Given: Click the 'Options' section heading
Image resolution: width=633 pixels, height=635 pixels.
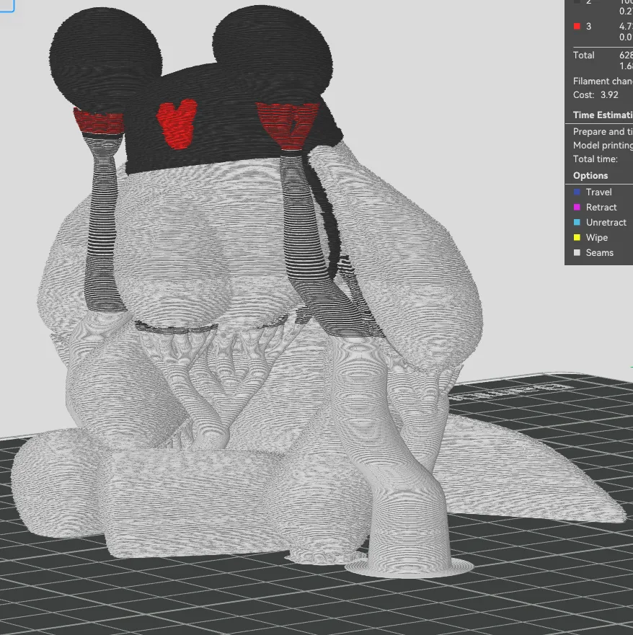Looking at the screenshot, I should (590, 175).
